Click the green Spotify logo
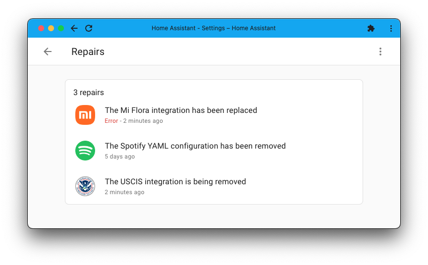This screenshot has height=265, width=428. pyautogui.click(x=85, y=151)
